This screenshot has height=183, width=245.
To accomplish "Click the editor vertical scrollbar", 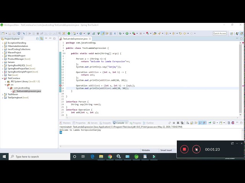I will [x=240, y=79].
